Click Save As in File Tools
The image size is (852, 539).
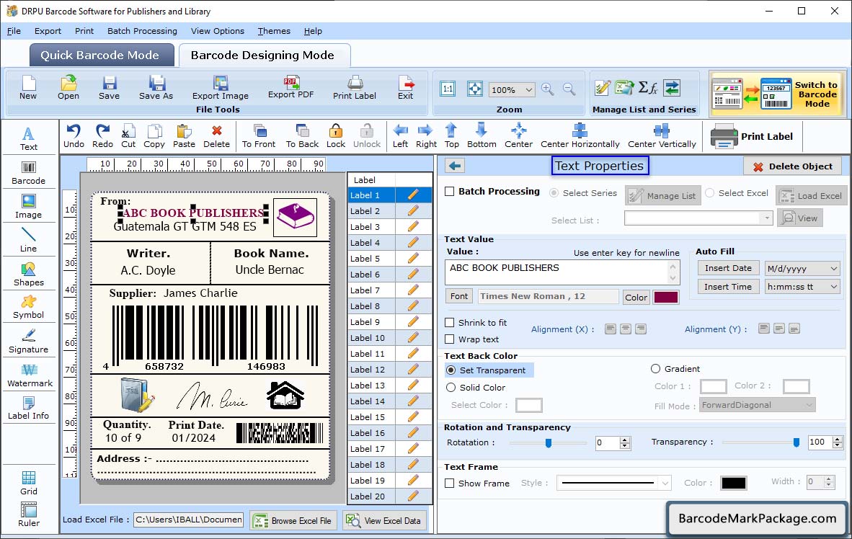point(156,88)
